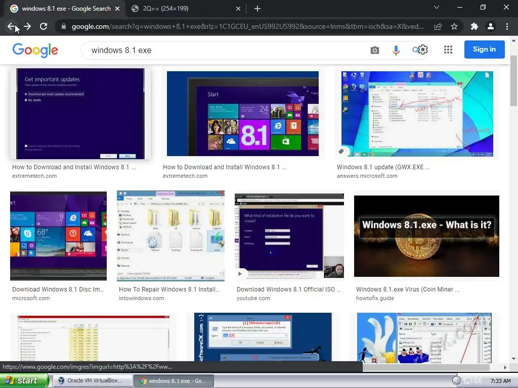This screenshot has height=388, width=518.
Task: Open the white flower explorer thumbnail
Action: tap(424, 338)
